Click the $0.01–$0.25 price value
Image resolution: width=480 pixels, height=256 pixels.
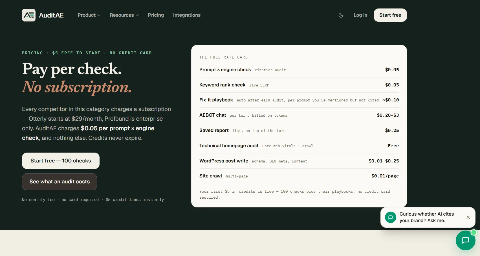pos(384,161)
